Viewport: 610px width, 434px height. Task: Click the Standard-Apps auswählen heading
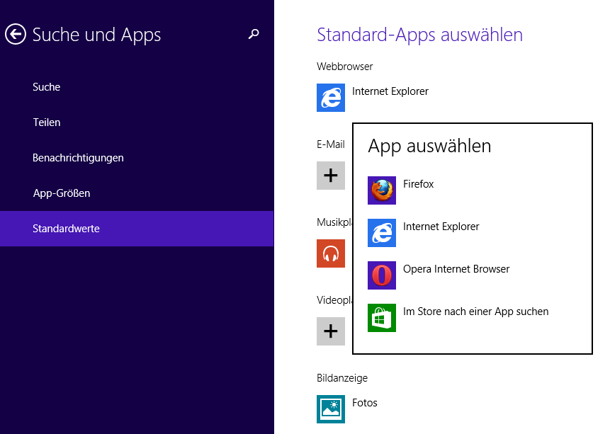pyautogui.click(x=419, y=35)
